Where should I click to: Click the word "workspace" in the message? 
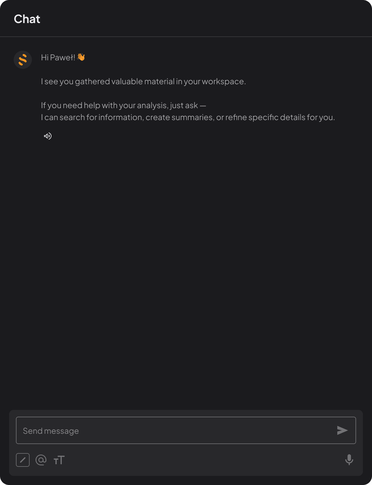[x=223, y=82]
